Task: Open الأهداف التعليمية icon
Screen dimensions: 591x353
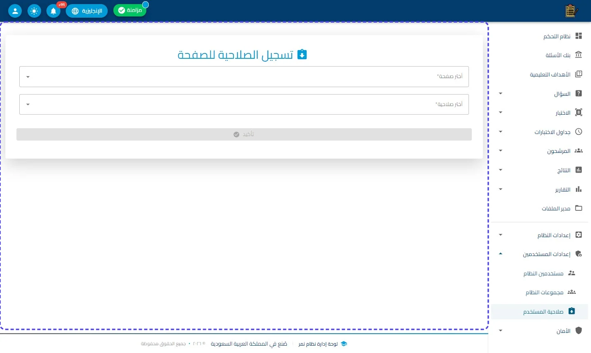Action: 579,74
